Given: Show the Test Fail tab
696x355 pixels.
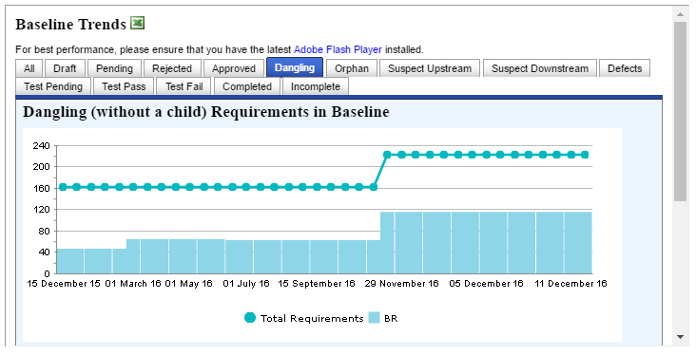Looking at the screenshot, I should tap(184, 86).
